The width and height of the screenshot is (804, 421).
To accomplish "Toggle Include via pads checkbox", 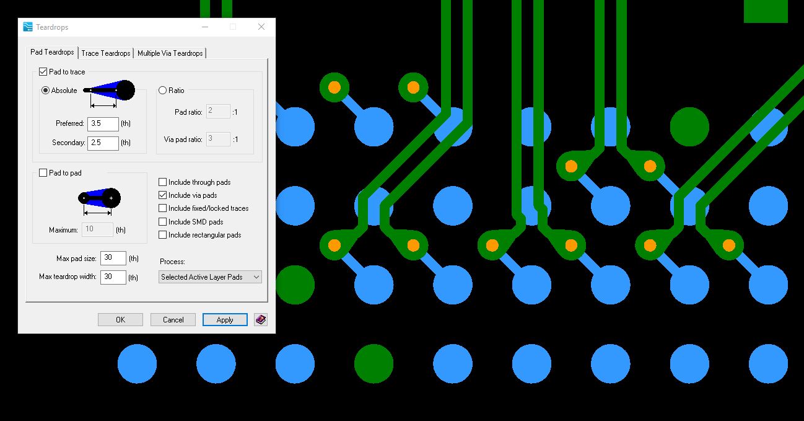I will point(163,195).
